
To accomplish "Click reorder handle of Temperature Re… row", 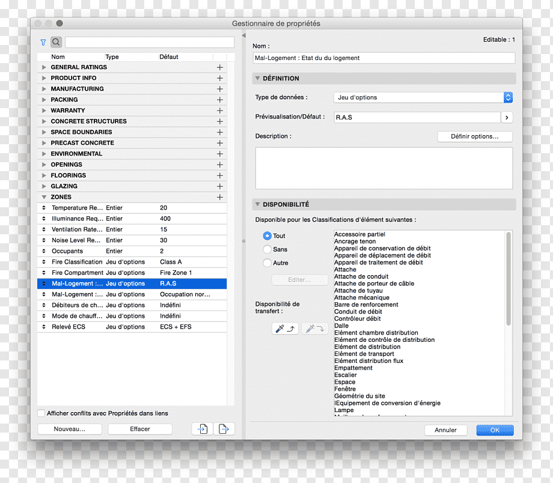I will coord(44,208).
